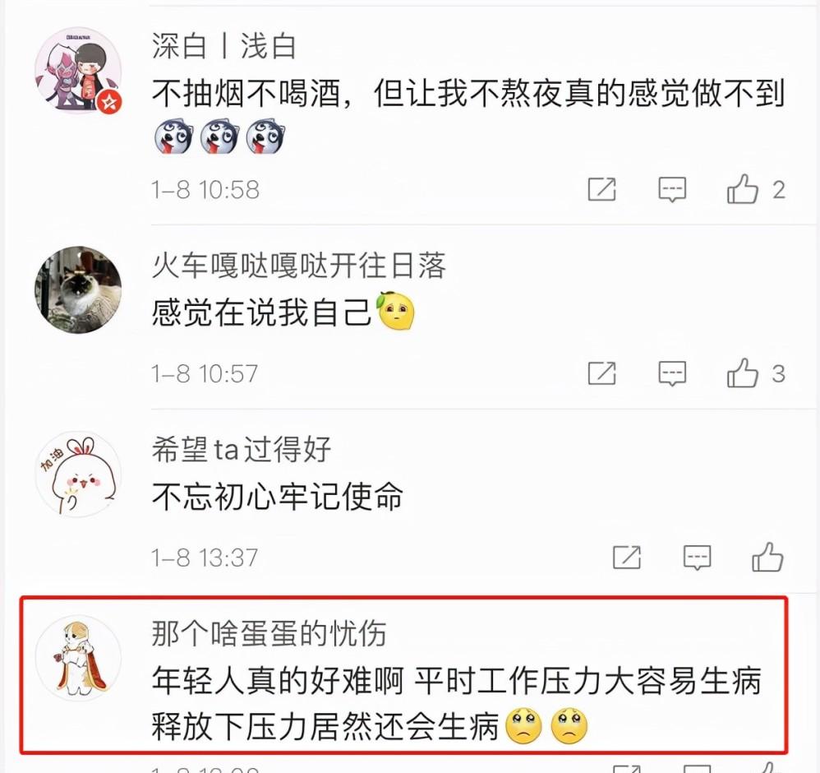Open username 深白丨浅白
The image size is (820, 773).
224,46
